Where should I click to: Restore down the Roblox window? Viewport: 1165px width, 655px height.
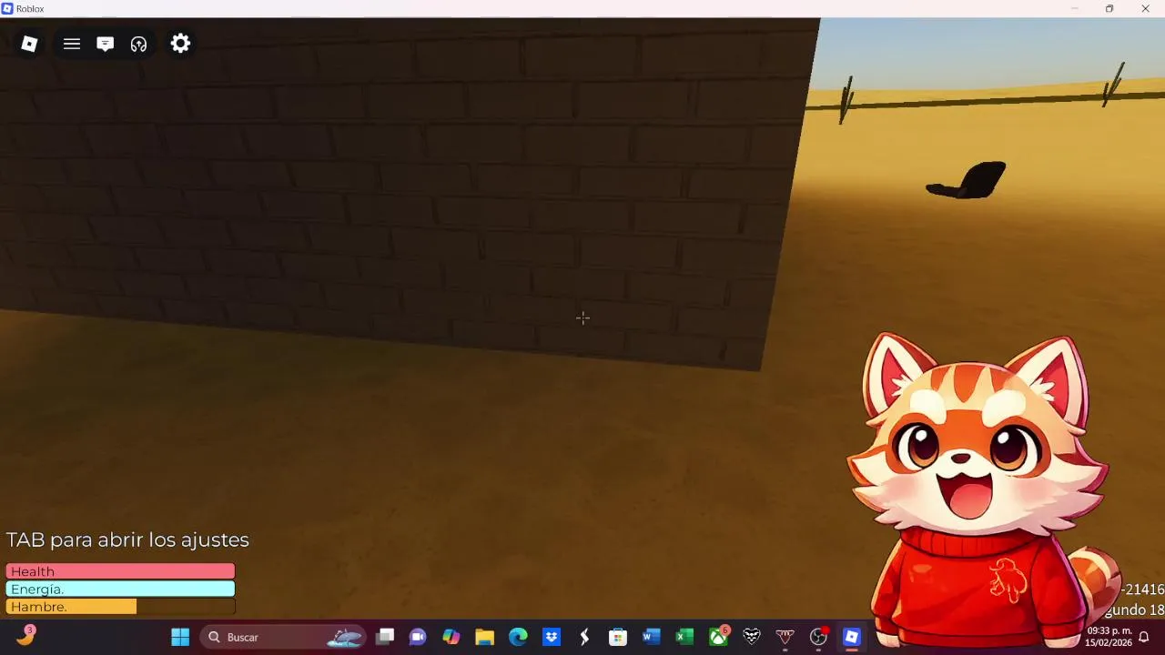[x=1109, y=8]
